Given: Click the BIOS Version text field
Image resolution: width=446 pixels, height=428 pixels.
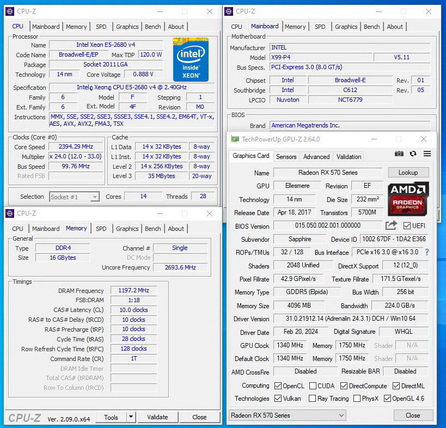Looking at the screenshot, I should (327, 225).
